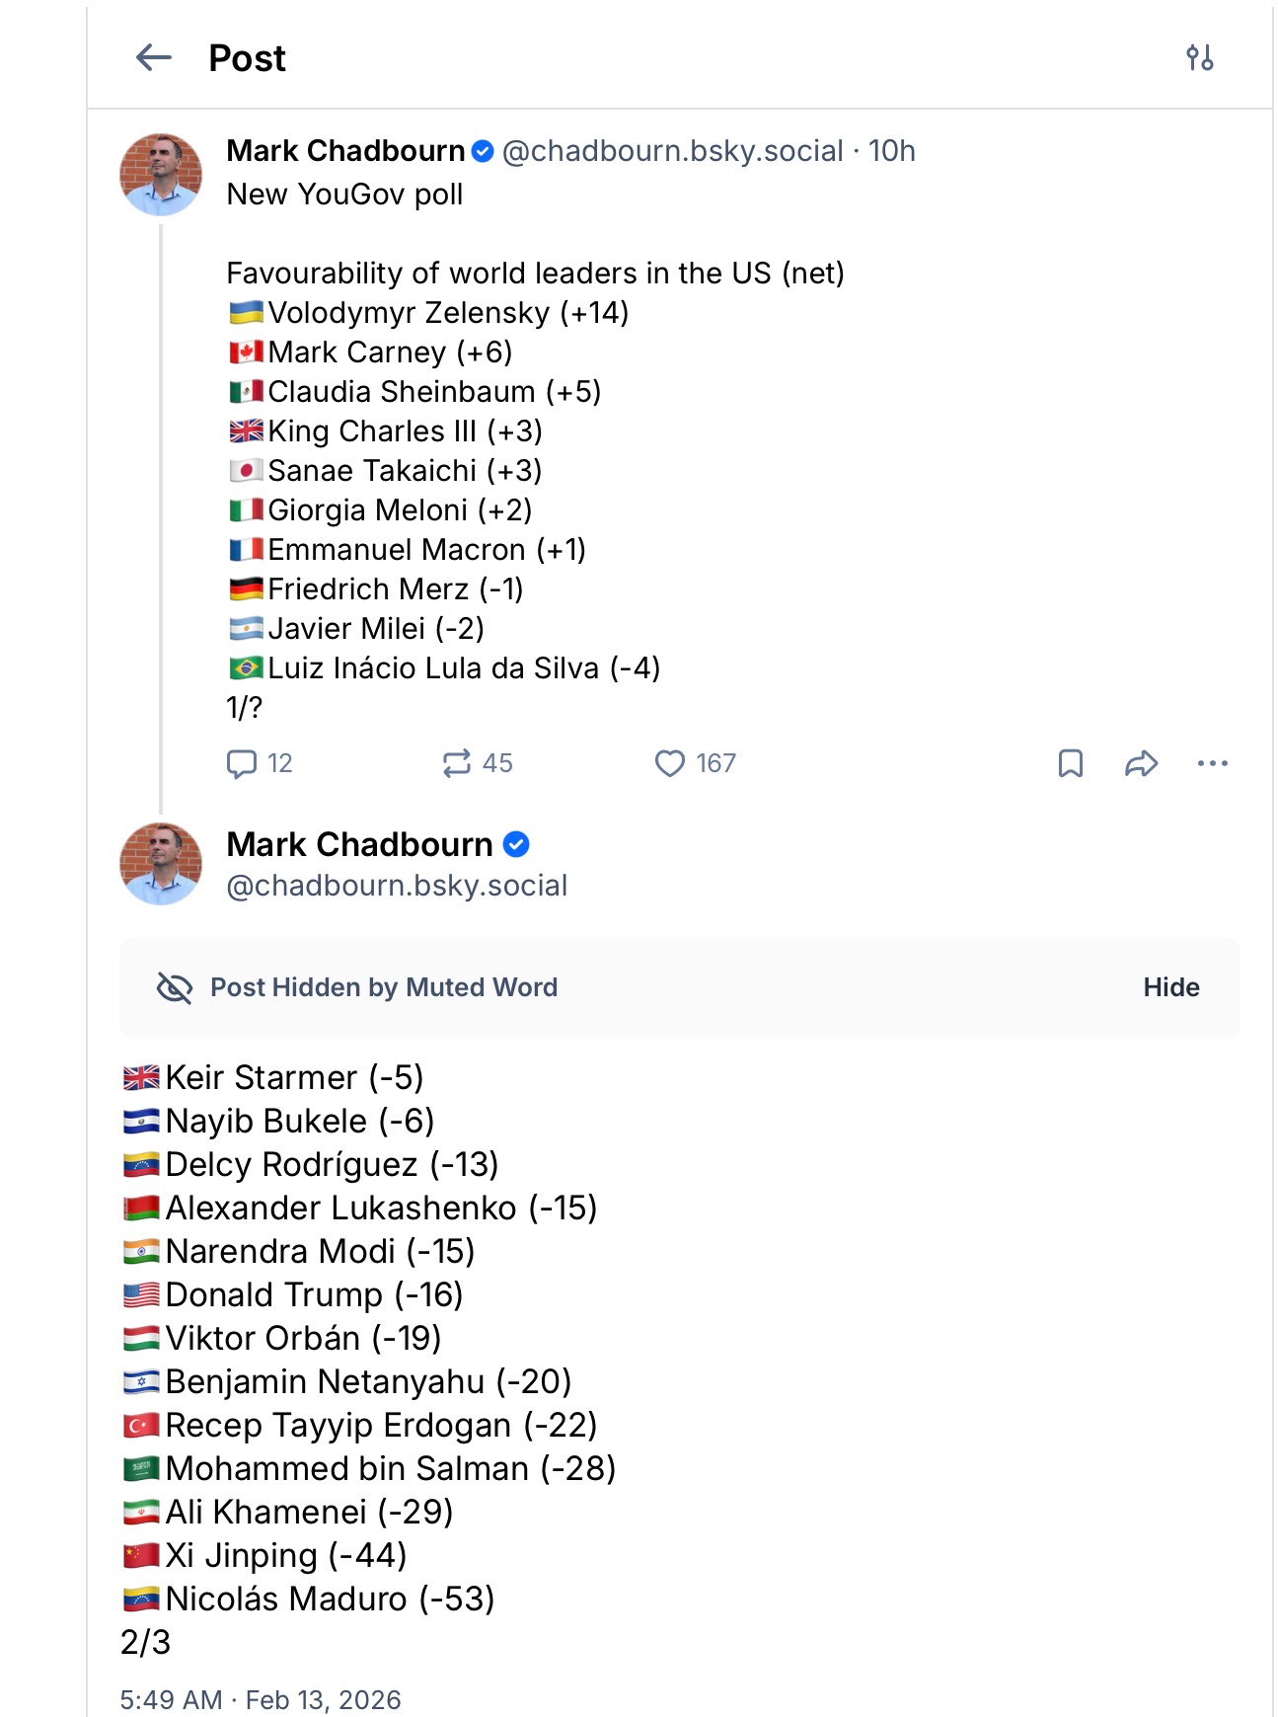
Task: Open the 10h timestamp link
Action: click(892, 151)
